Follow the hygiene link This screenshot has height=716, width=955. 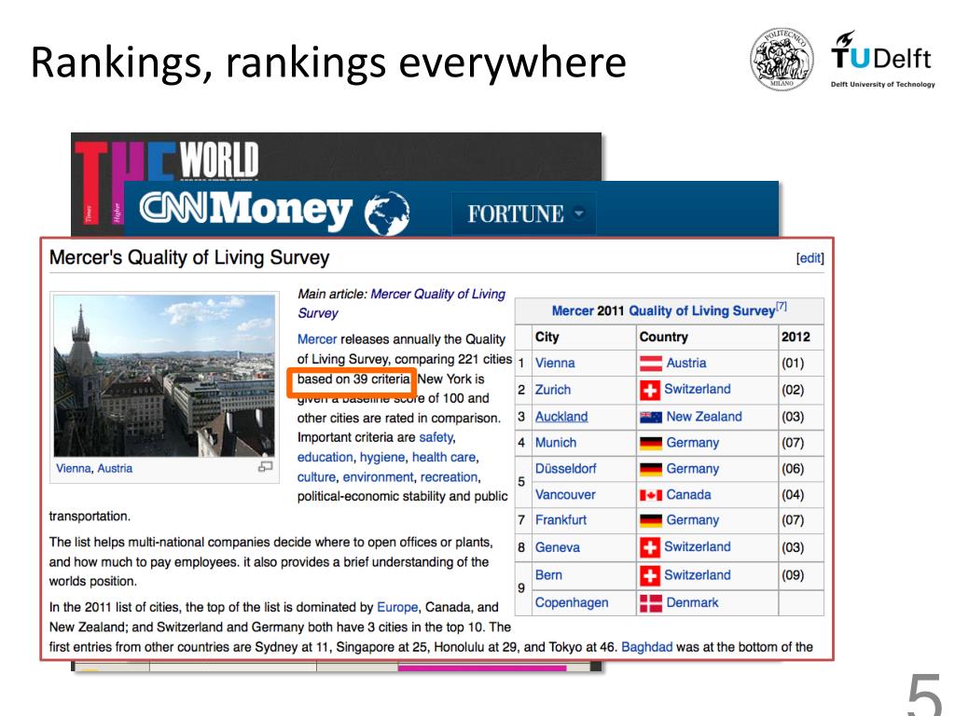[x=381, y=457]
